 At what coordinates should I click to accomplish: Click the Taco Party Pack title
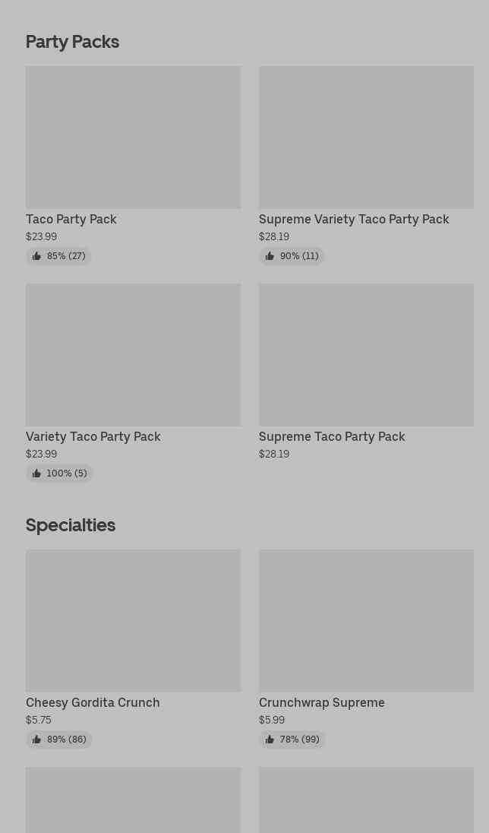tap(71, 219)
